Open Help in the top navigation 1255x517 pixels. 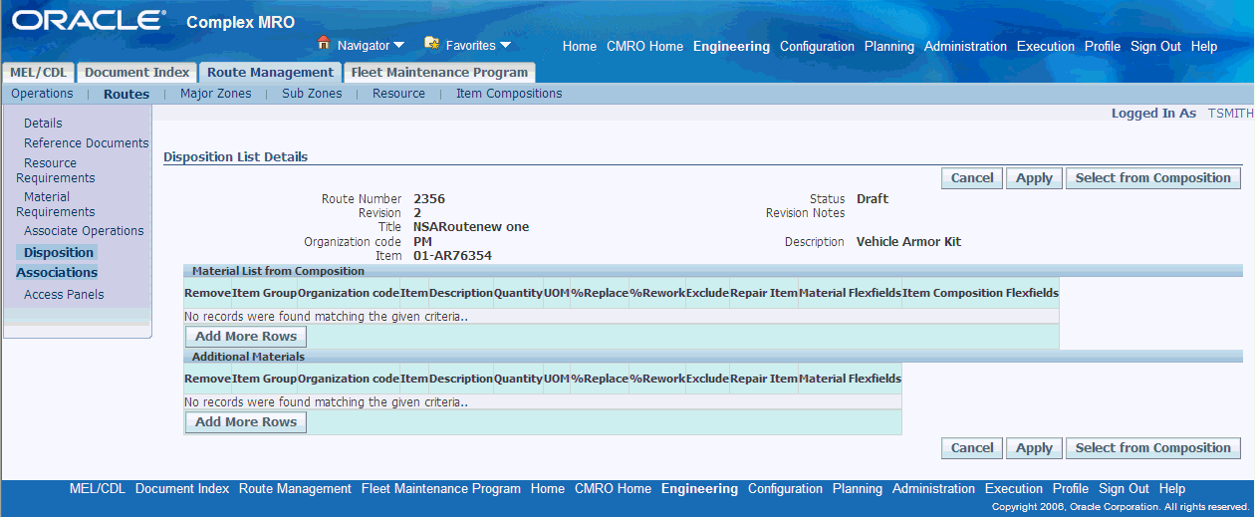click(1204, 47)
